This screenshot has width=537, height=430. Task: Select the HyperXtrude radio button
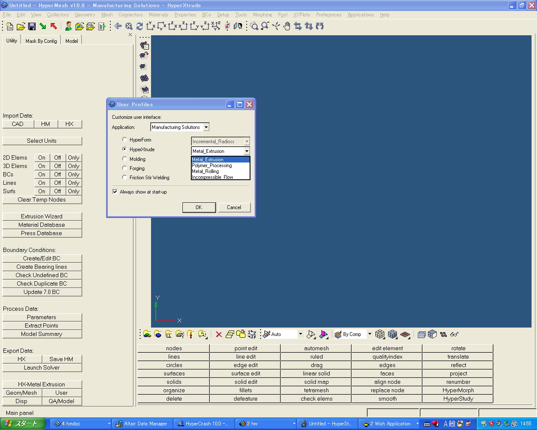point(125,149)
